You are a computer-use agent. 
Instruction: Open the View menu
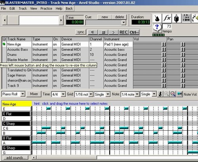pyautogui.click(x=34, y=9)
